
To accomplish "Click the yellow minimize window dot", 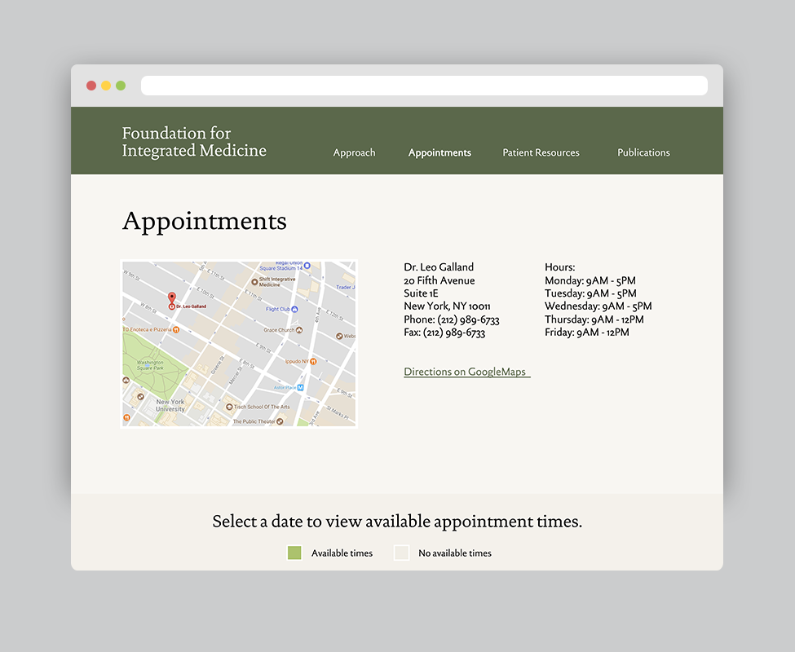I will (106, 86).
